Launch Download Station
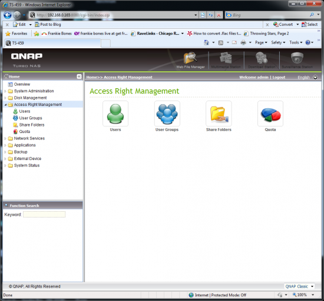324x301 pixels. 262,60
